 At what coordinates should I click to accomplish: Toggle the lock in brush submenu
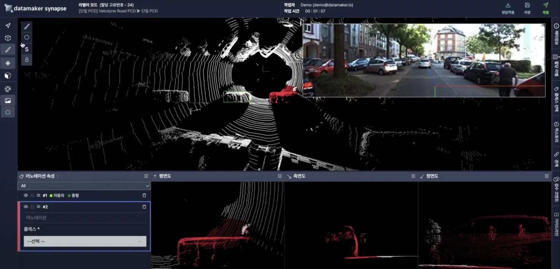pyautogui.click(x=27, y=60)
